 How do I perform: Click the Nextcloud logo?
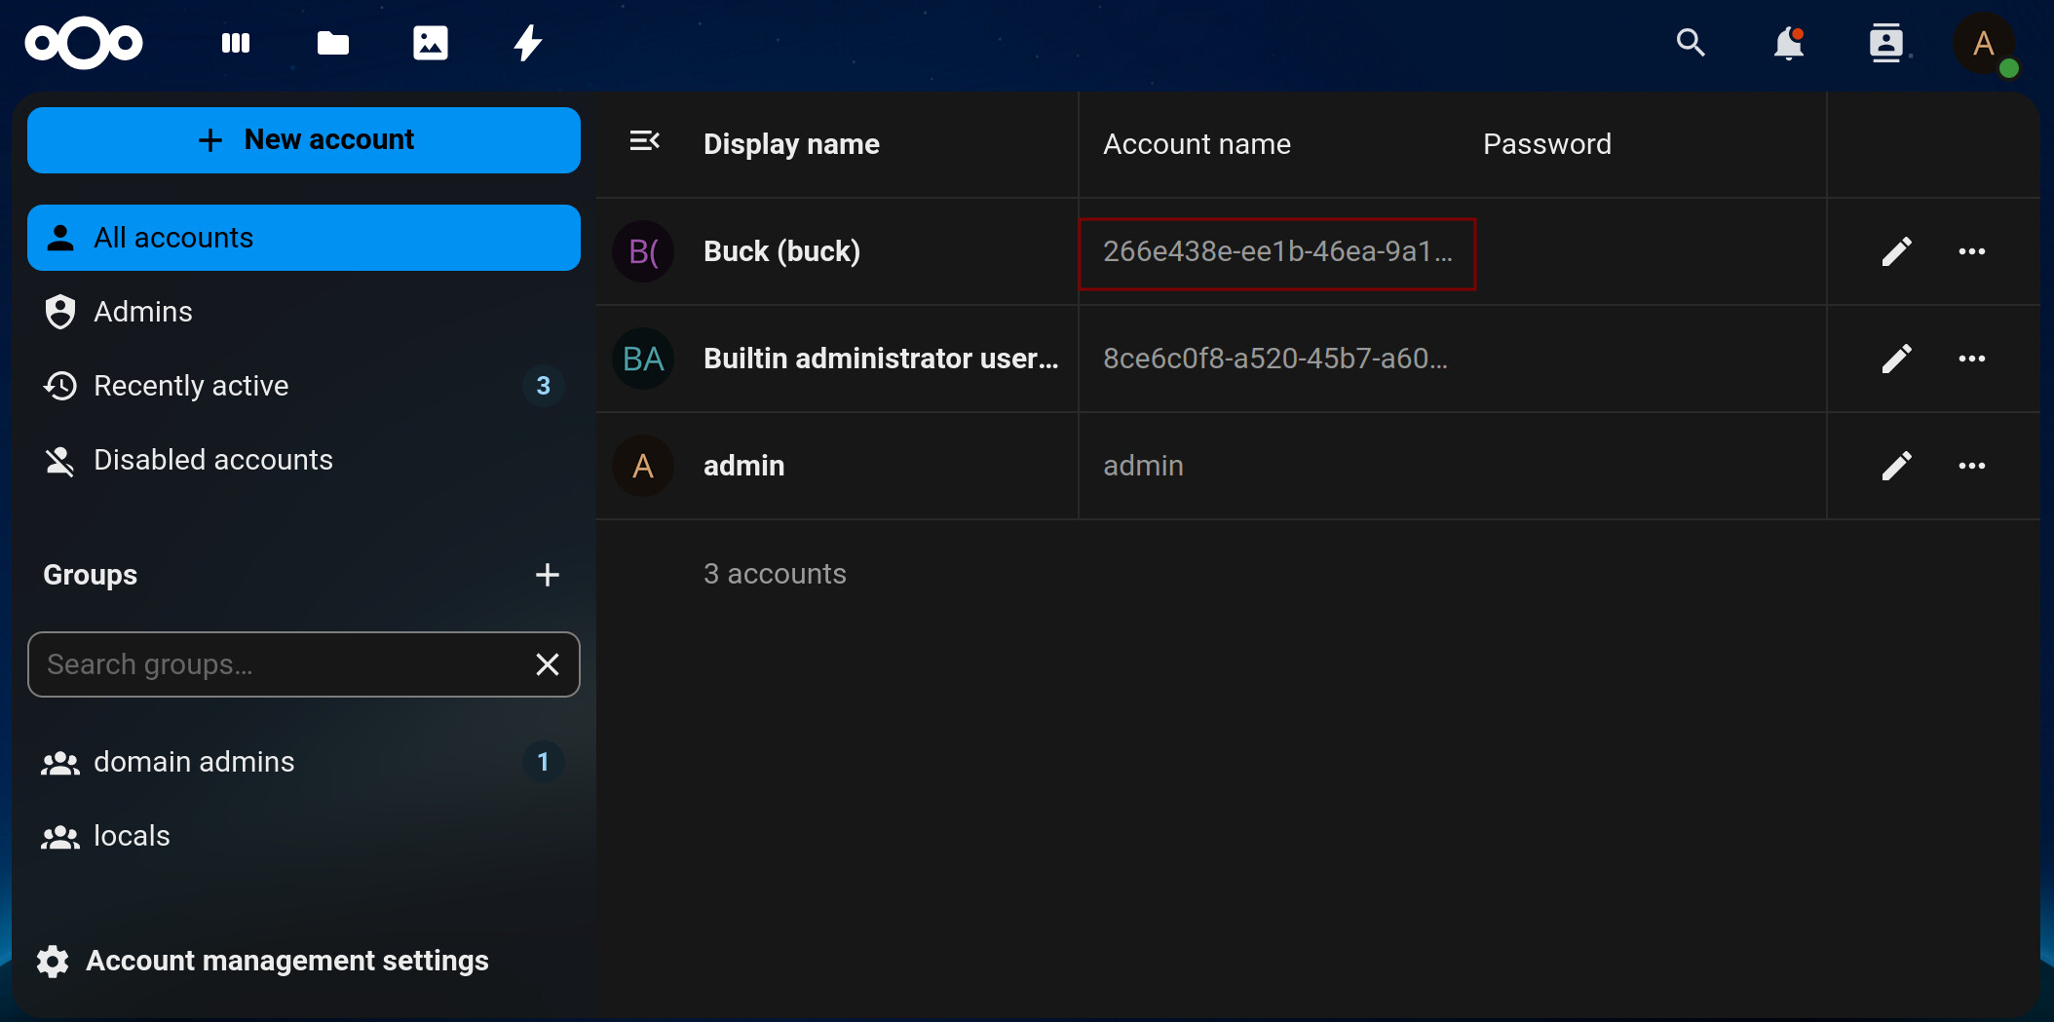pyautogui.click(x=84, y=43)
